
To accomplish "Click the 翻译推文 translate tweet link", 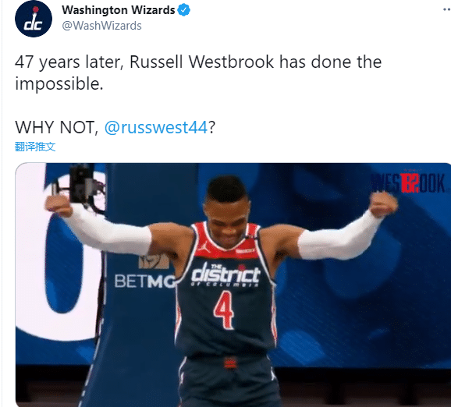I will pyautogui.click(x=35, y=147).
